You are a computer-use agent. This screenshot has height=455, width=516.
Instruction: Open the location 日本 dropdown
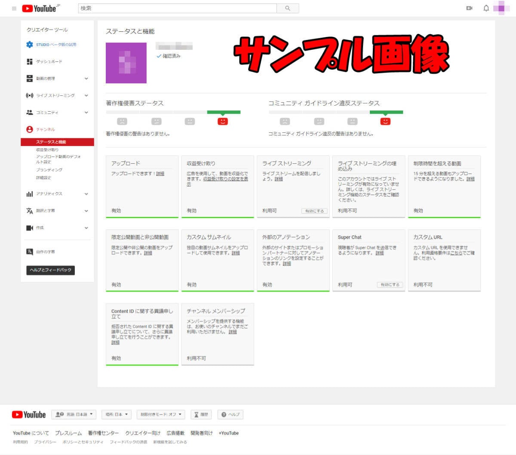click(x=117, y=415)
